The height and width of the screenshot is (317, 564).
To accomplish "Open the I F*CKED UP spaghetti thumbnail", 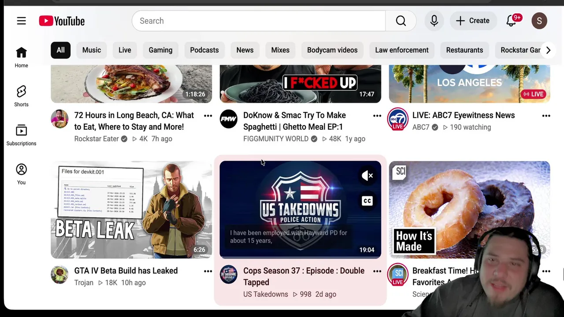I will tap(301, 84).
